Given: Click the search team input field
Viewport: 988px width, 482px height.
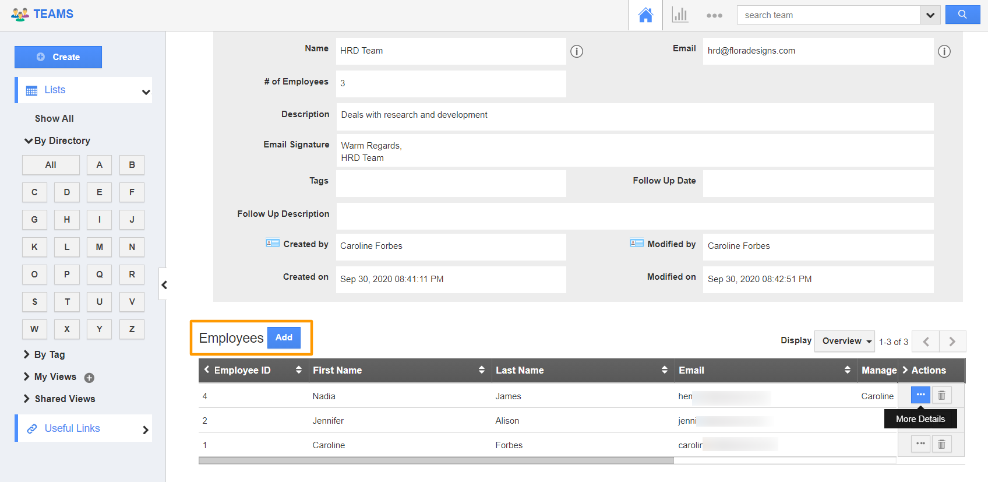Looking at the screenshot, I should click(x=828, y=15).
